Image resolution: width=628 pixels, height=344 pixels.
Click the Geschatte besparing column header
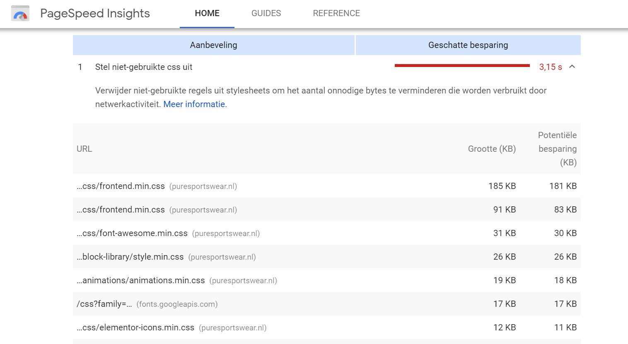pyautogui.click(x=468, y=45)
